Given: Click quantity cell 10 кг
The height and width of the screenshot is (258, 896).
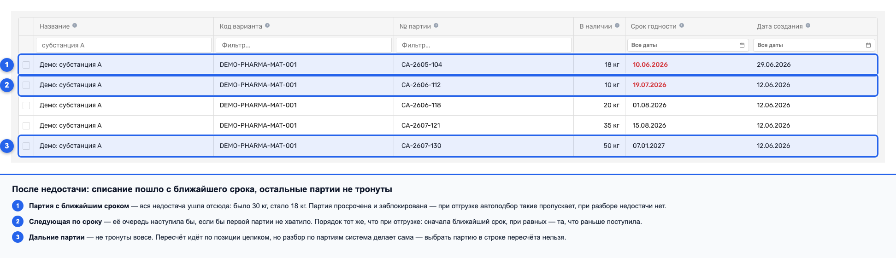Looking at the screenshot, I should point(612,85).
